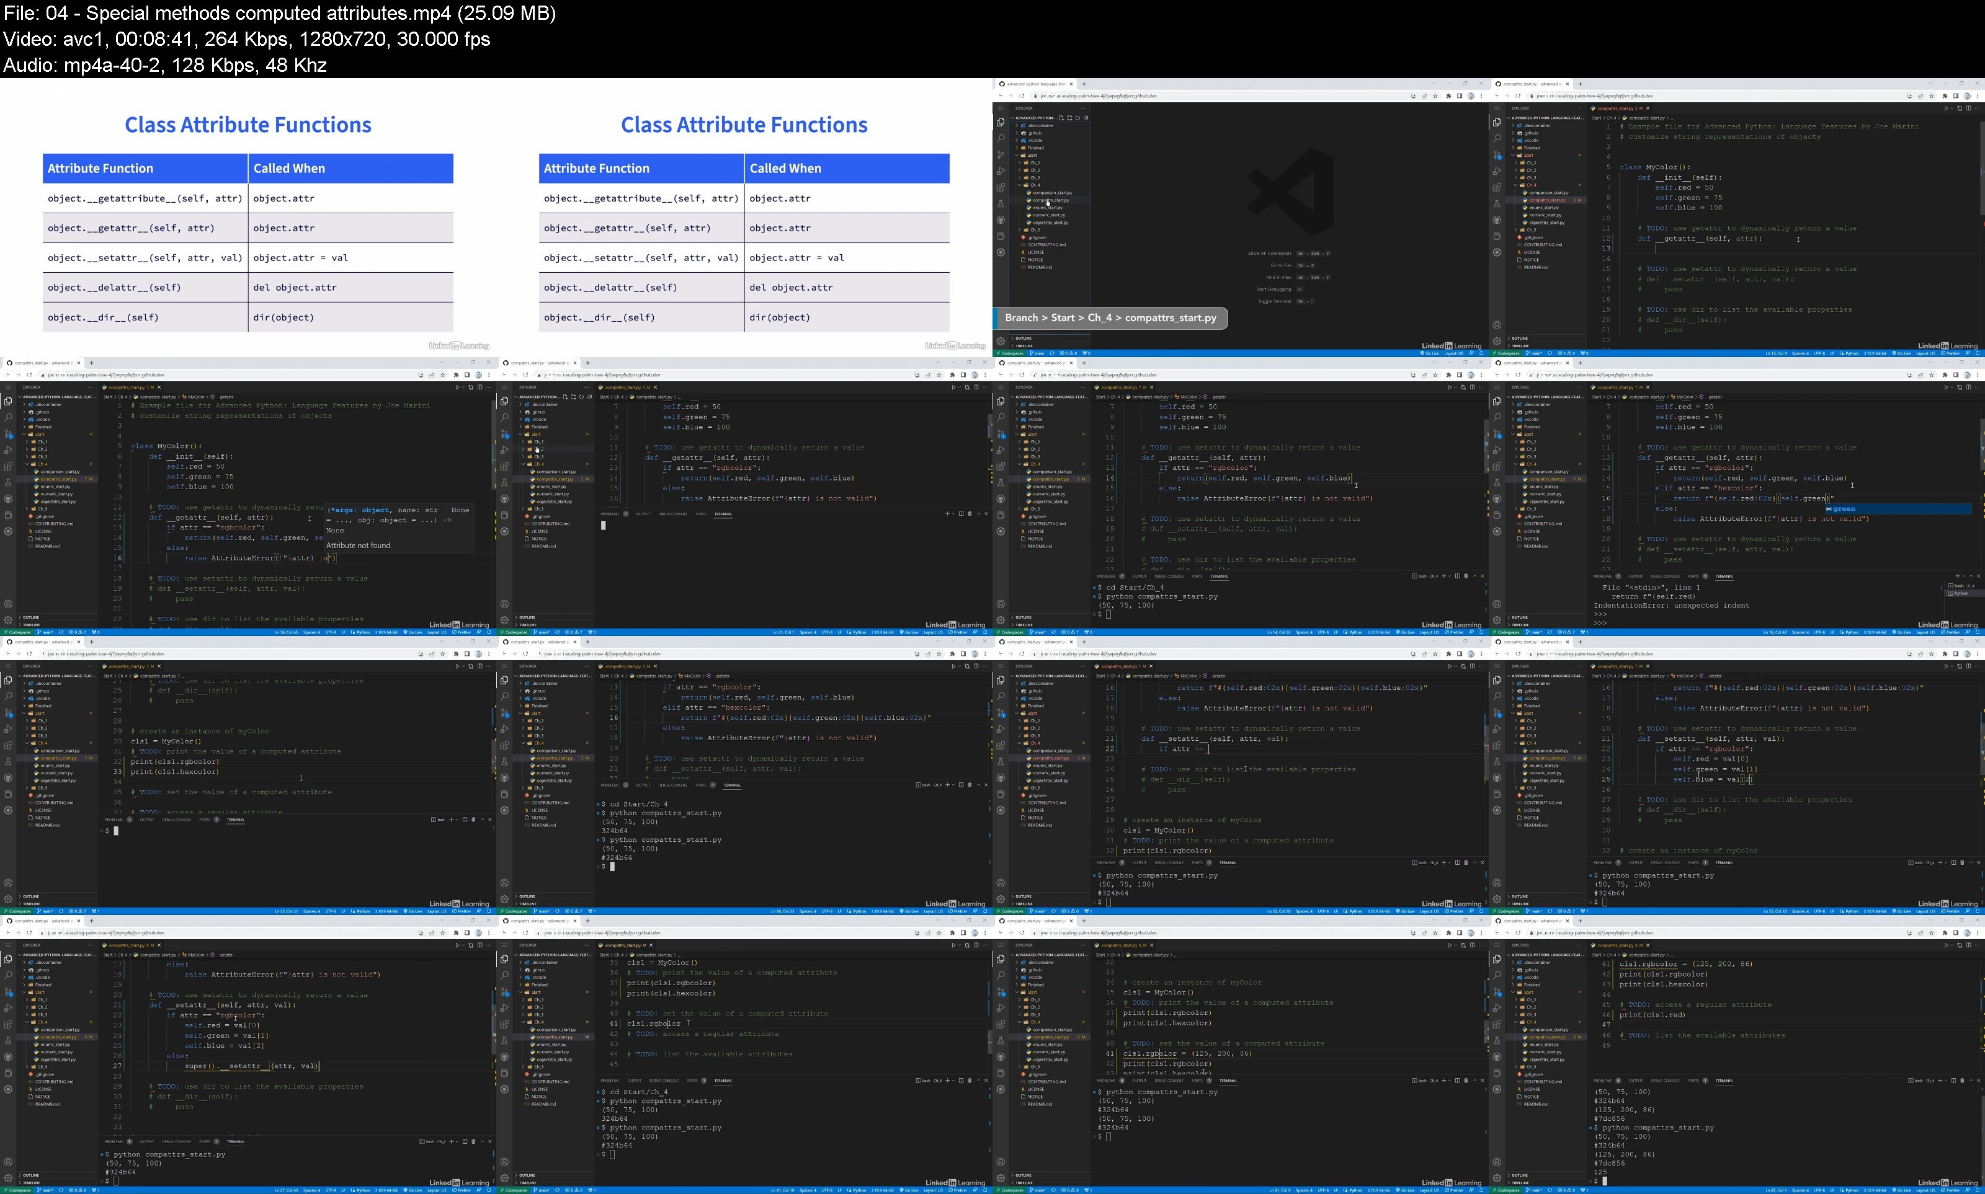Welcome-screen frame: expand the Finished folder
Screen dimensions: 1985x1194
click(x=1050, y=148)
